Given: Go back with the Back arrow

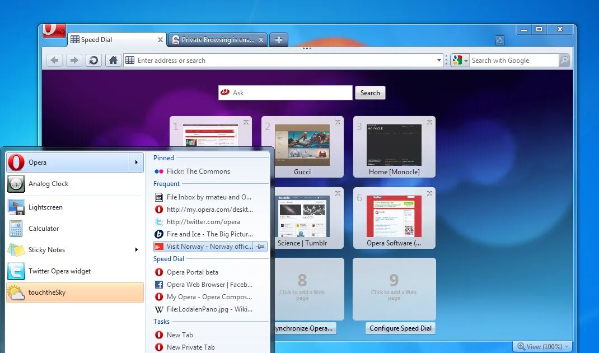Looking at the screenshot, I should click(x=55, y=60).
